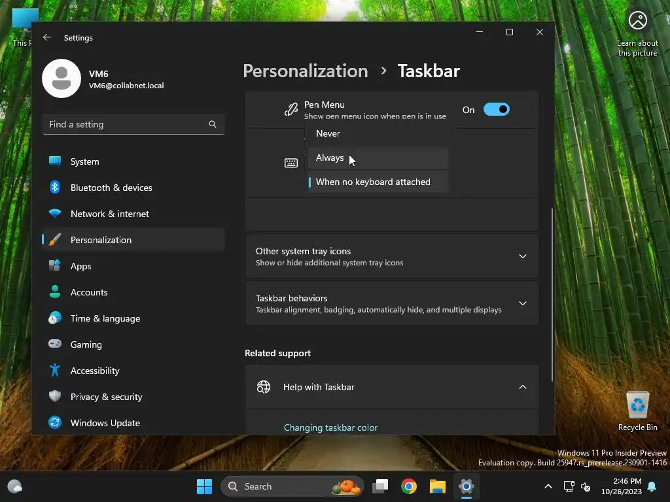This screenshot has width=670, height=502.
Task: Open Windows Update sidebar entry
Action: pyautogui.click(x=133, y=423)
